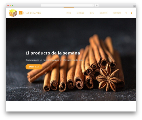
Task: Click the Flor de la Vida cube logo
Action: pyautogui.click(x=13, y=13)
